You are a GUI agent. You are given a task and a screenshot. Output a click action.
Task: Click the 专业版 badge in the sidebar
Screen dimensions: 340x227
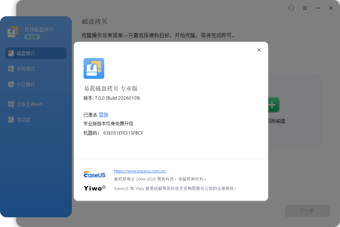(x=32, y=37)
